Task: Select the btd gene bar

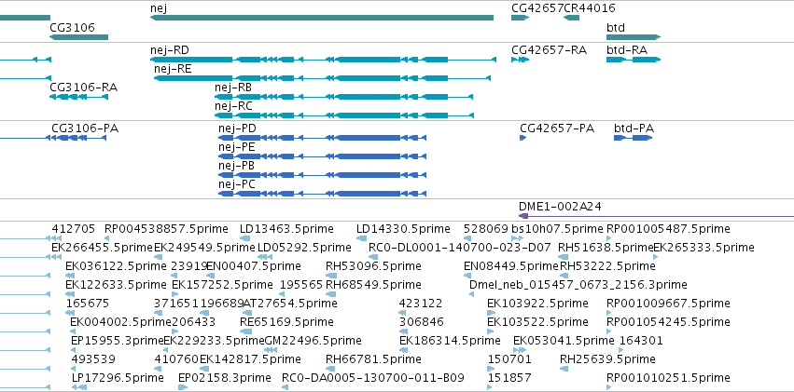Action: (x=634, y=37)
